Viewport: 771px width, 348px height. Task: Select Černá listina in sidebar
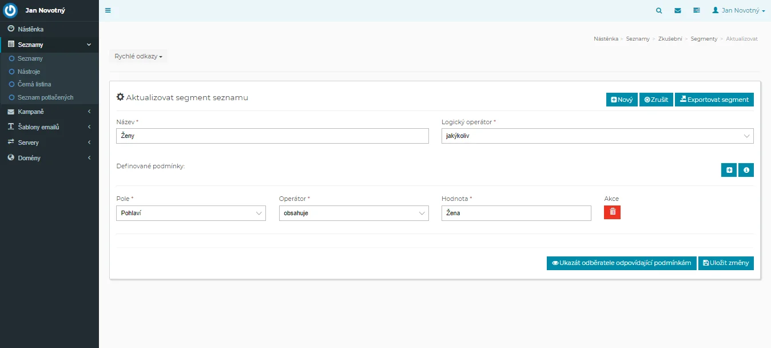(x=34, y=84)
